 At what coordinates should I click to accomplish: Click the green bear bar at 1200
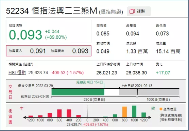point(144,115)
